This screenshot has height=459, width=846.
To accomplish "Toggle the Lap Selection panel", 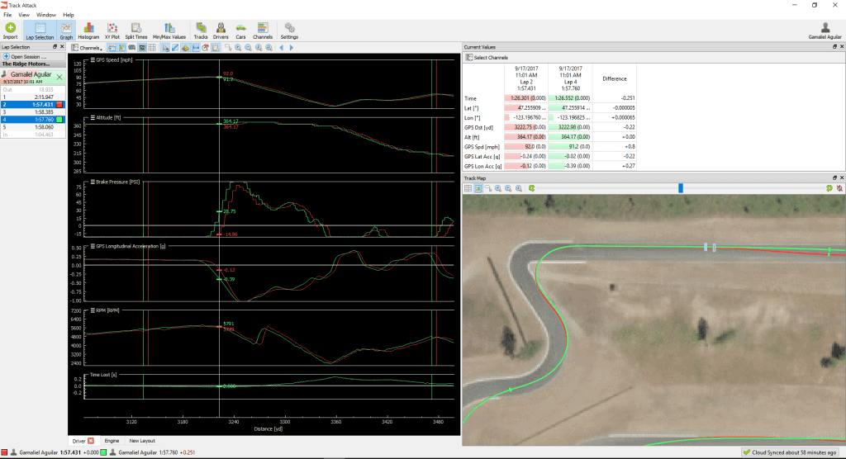I will click(40, 31).
